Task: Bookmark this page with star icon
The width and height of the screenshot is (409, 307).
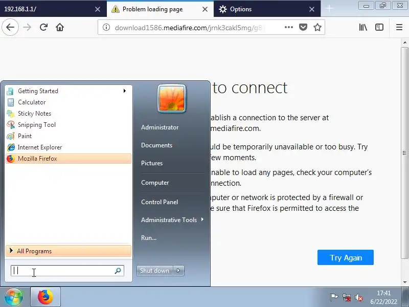Action: [x=317, y=27]
